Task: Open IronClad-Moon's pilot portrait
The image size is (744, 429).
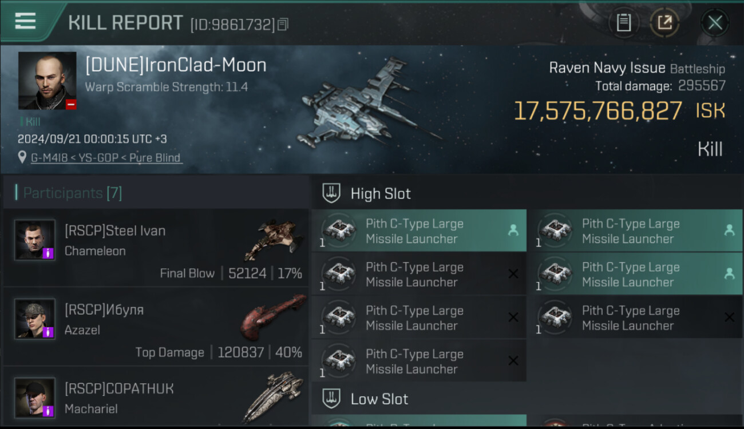Action: click(47, 80)
